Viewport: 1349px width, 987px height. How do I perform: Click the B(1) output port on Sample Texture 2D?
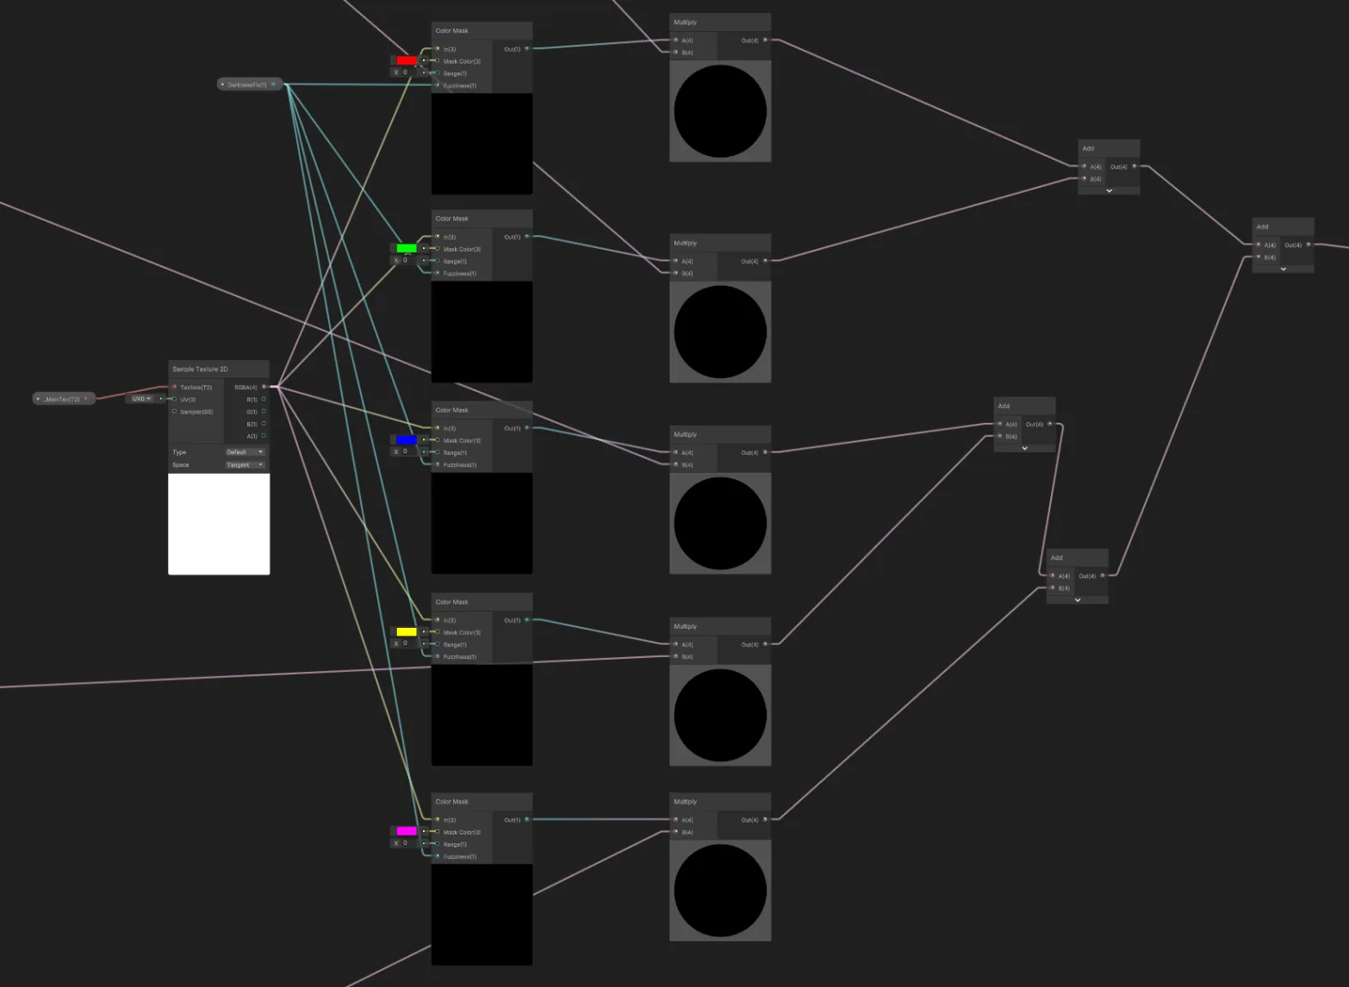264,424
